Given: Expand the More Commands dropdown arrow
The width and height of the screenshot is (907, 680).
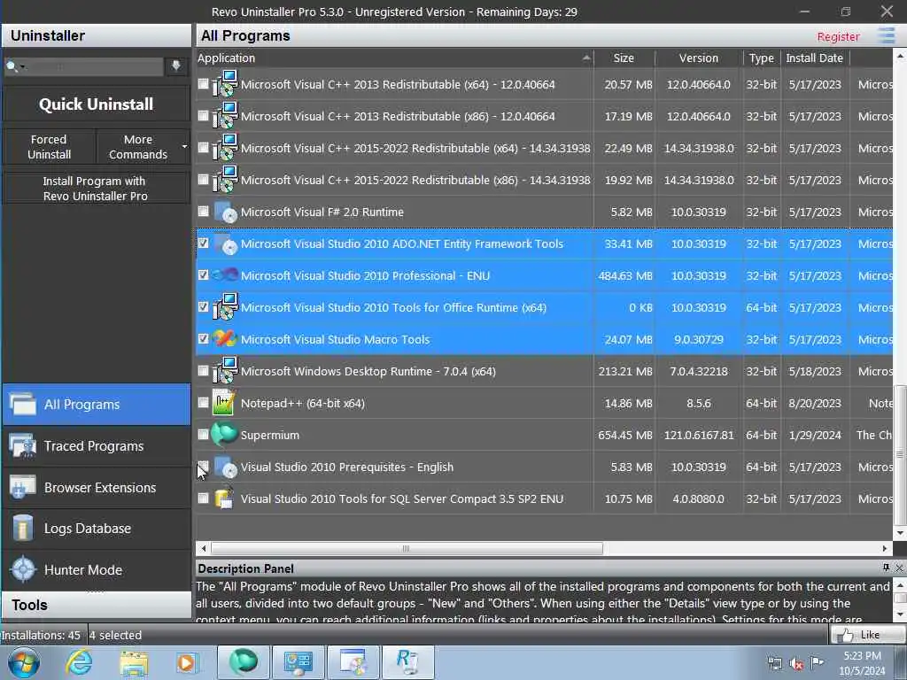Looking at the screenshot, I should (184, 147).
